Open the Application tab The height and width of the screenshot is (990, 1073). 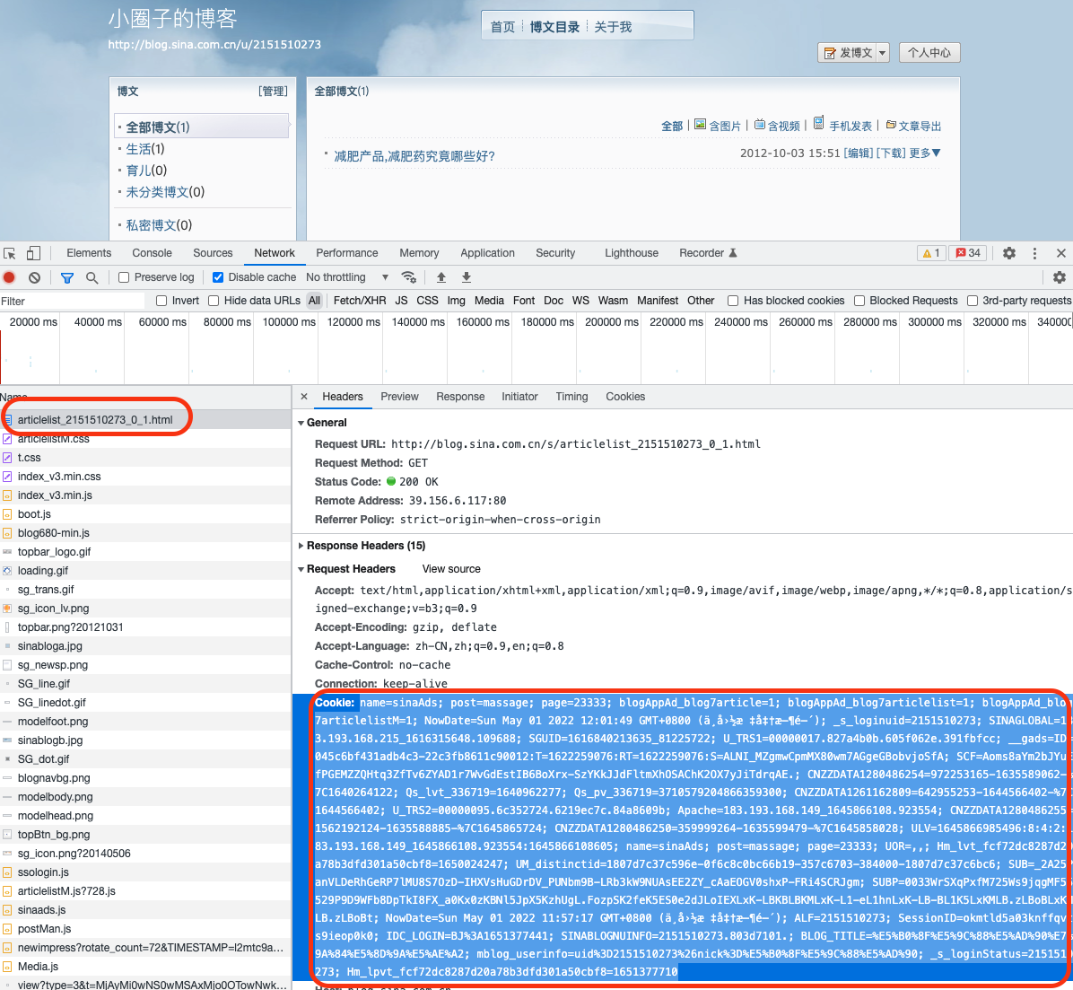[x=487, y=253]
